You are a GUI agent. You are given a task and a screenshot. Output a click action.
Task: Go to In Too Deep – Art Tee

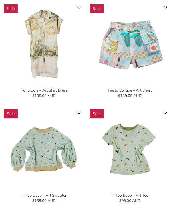point(130,195)
